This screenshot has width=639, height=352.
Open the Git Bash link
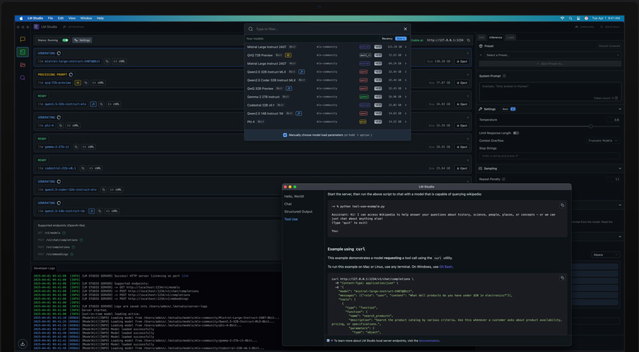pos(445,267)
